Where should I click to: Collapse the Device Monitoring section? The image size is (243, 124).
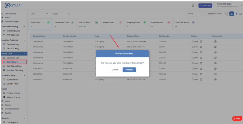click(25, 27)
